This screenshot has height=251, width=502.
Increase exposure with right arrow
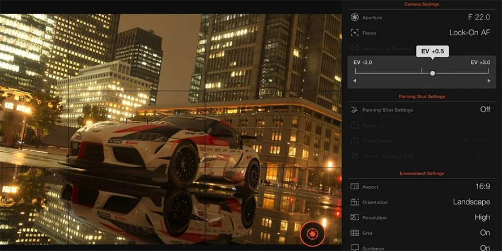489,81
